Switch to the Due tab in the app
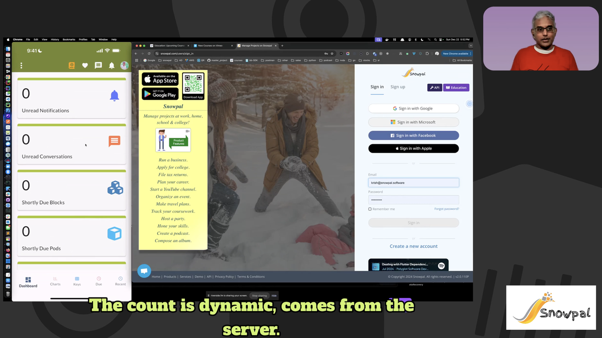This screenshot has width=602, height=338. click(x=99, y=281)
